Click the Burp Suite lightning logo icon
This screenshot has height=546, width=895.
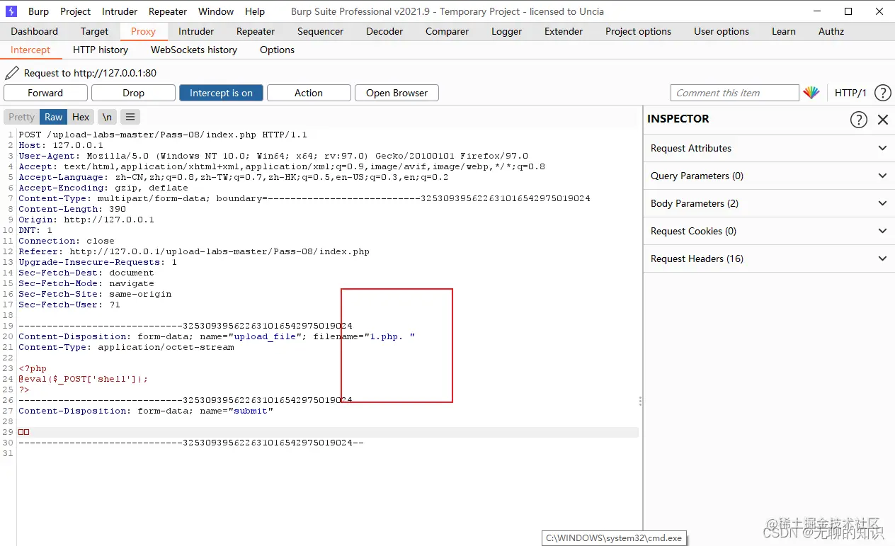click(x=11, y=11)
